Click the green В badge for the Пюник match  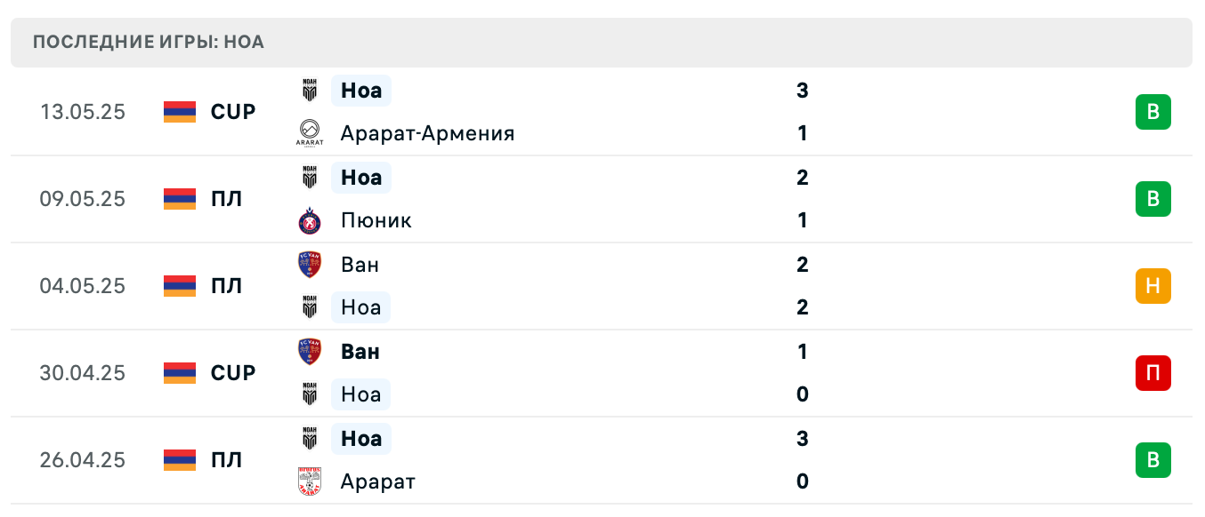[x=1153, y=199]
